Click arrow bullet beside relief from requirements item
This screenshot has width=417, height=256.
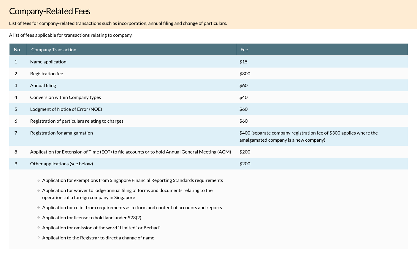[x=38, y=208]
